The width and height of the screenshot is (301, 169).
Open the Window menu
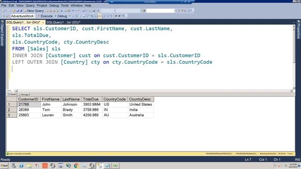pyautogui.click(x=77, y=5)
